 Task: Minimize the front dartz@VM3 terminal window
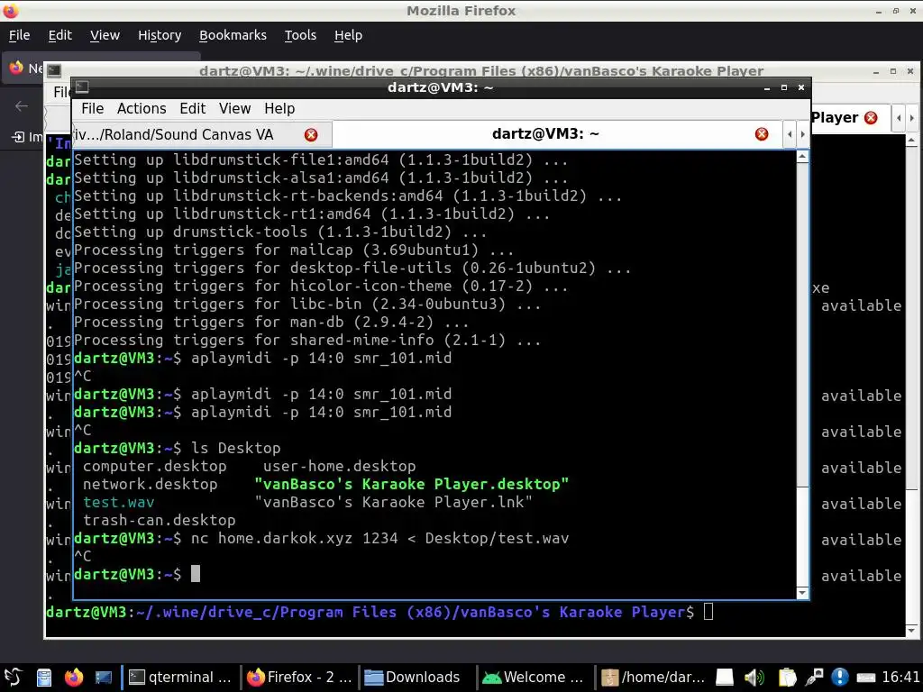click(766, 87)
